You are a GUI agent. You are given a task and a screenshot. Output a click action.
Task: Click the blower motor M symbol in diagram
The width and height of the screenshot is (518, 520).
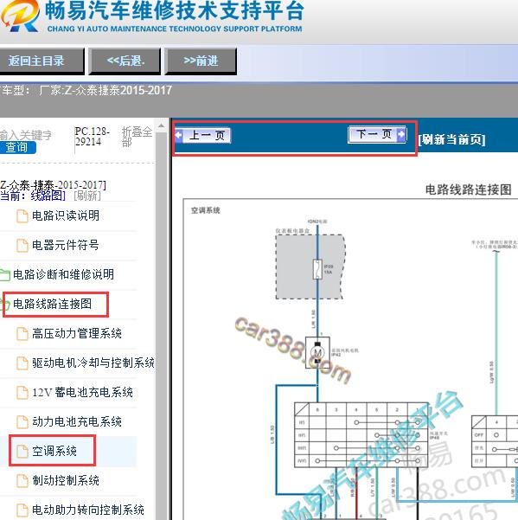coord(317,352)
